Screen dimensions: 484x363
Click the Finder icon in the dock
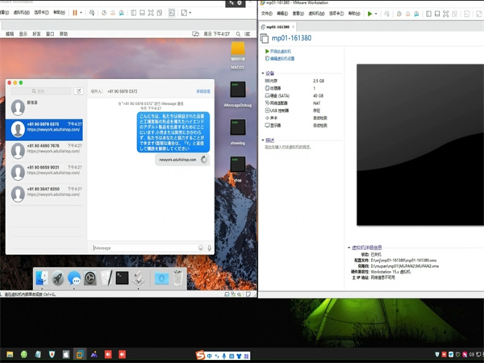coord(42,278)
